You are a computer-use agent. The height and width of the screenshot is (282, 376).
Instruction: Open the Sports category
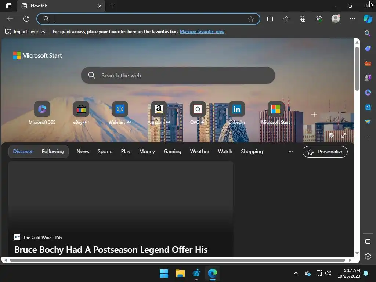click(x=105, y=151)
